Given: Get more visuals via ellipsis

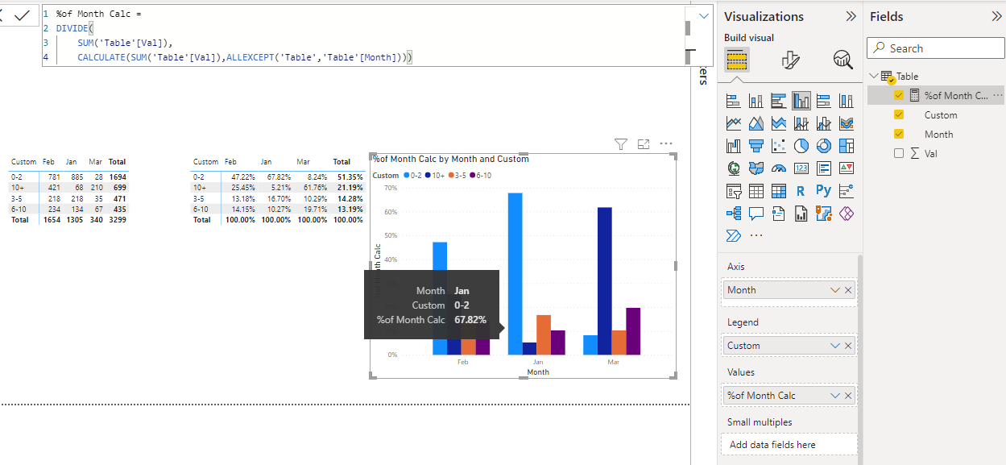Looking at the screenshot, I should pyautogui.click(x=756, y=236).
